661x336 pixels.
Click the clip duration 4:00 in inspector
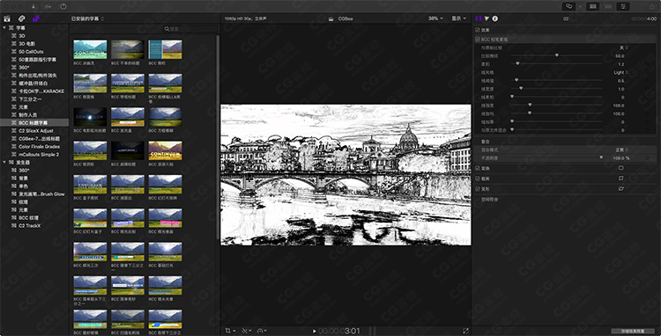click(652, 18)
